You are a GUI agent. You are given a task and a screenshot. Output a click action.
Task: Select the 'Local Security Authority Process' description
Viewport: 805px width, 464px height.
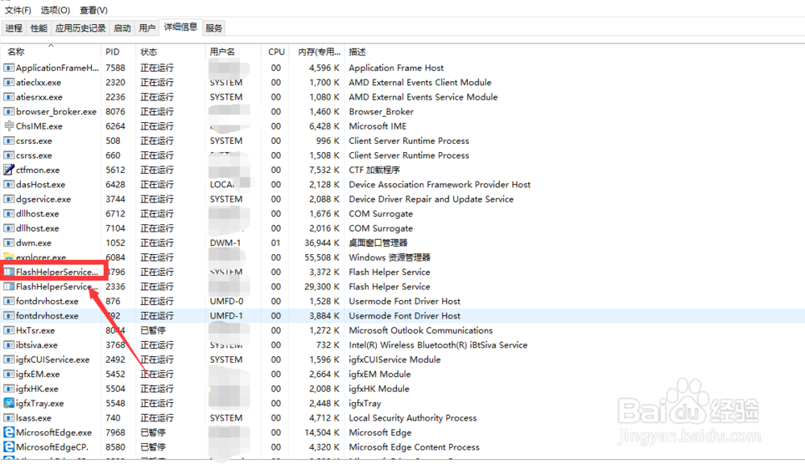click(413, 418)
